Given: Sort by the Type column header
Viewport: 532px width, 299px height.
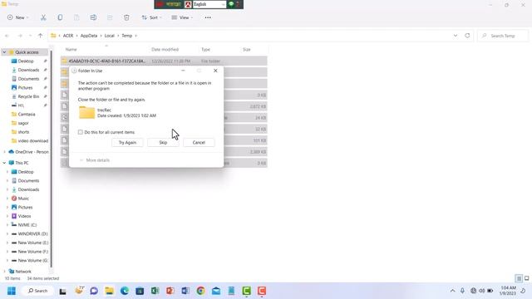Looking at the screenshot, I should point(205,50).
